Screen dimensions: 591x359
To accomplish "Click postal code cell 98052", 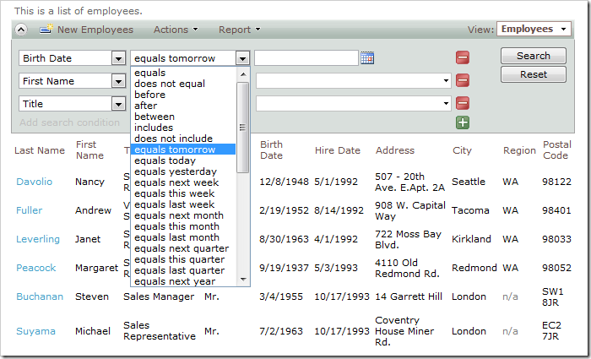I will [x=556, y=268].
